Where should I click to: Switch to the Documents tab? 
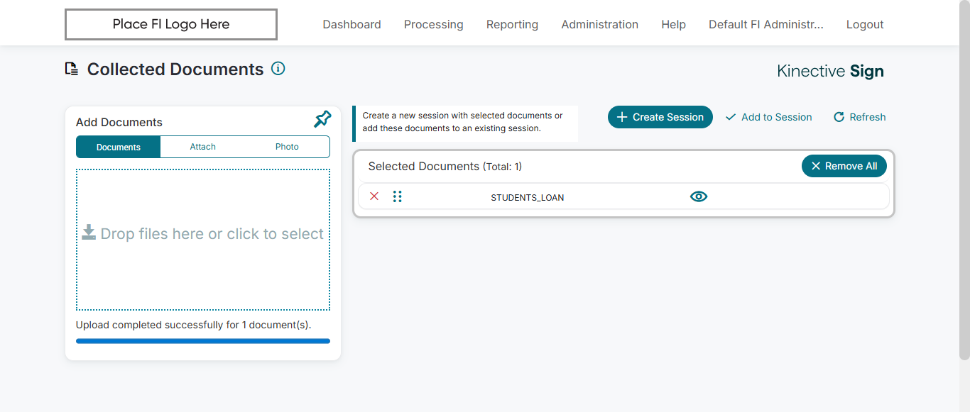coord(119,147)
